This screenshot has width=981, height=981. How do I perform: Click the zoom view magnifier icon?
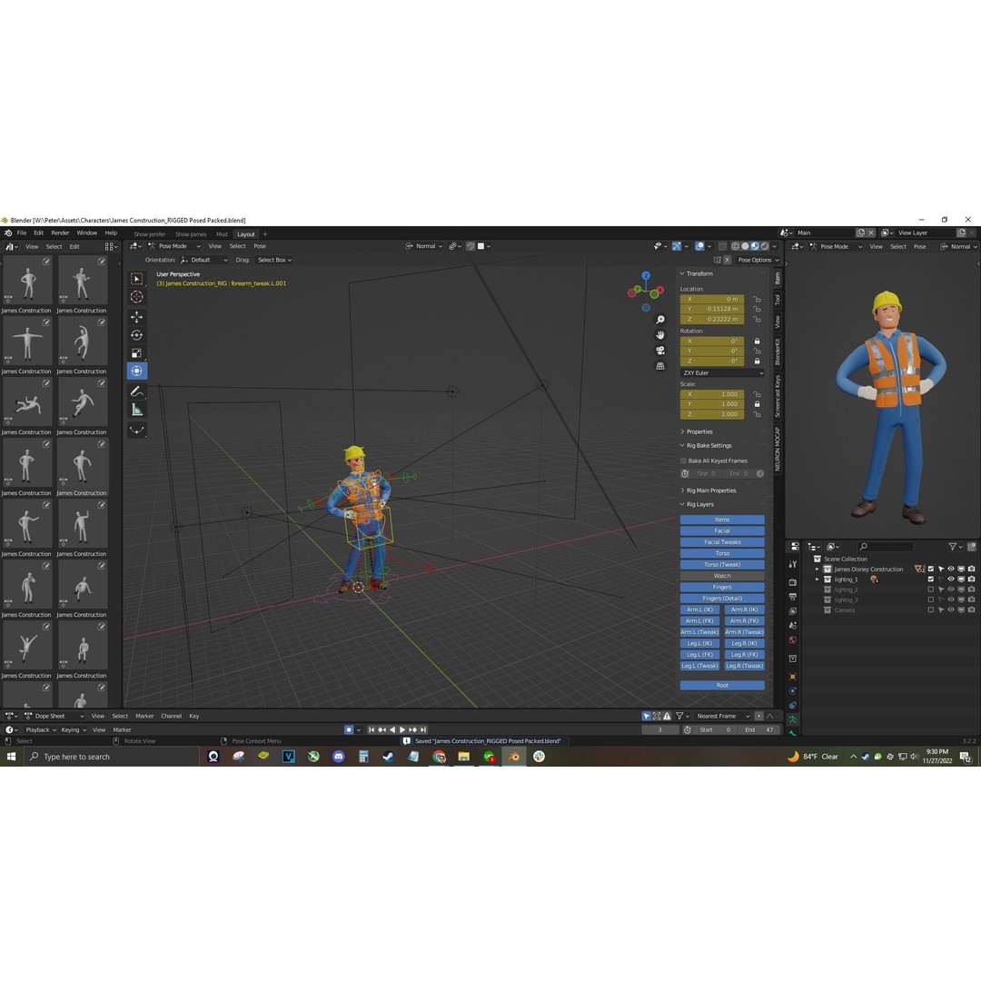(x=660, y=320)
